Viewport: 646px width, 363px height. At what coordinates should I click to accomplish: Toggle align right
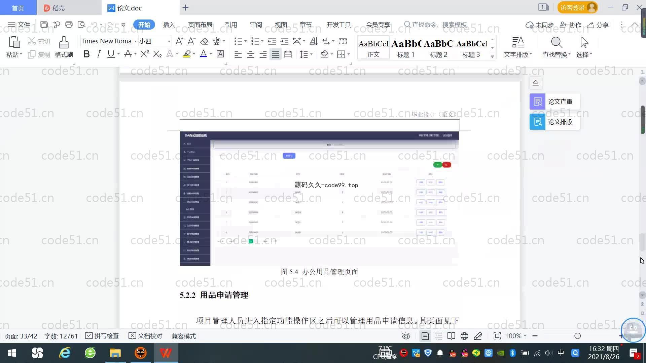(263, 54)
